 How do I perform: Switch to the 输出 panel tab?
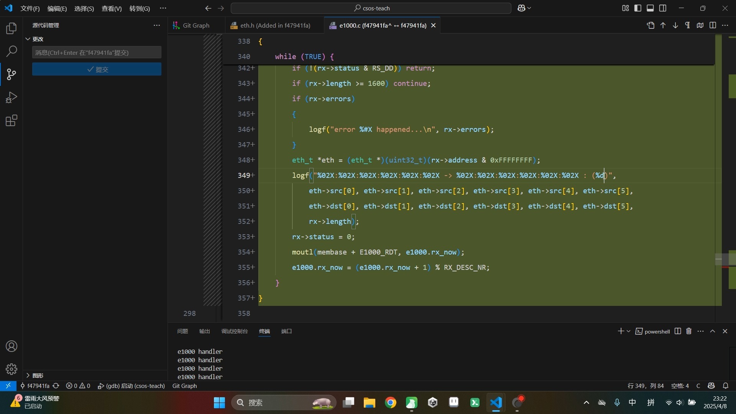(x=204, y=331)
